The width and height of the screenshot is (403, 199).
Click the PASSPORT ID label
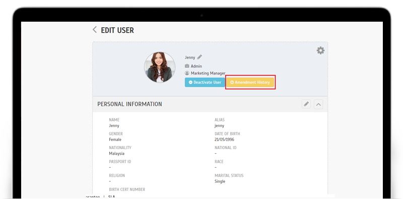(x=120, y=161)
